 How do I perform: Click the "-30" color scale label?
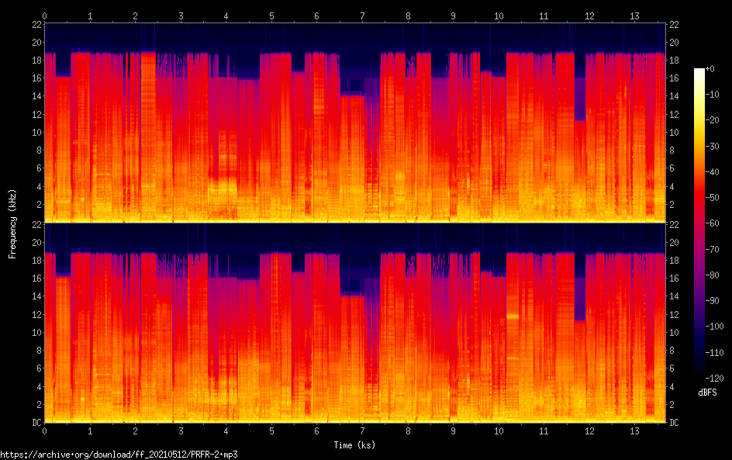(x=712, y=146)
